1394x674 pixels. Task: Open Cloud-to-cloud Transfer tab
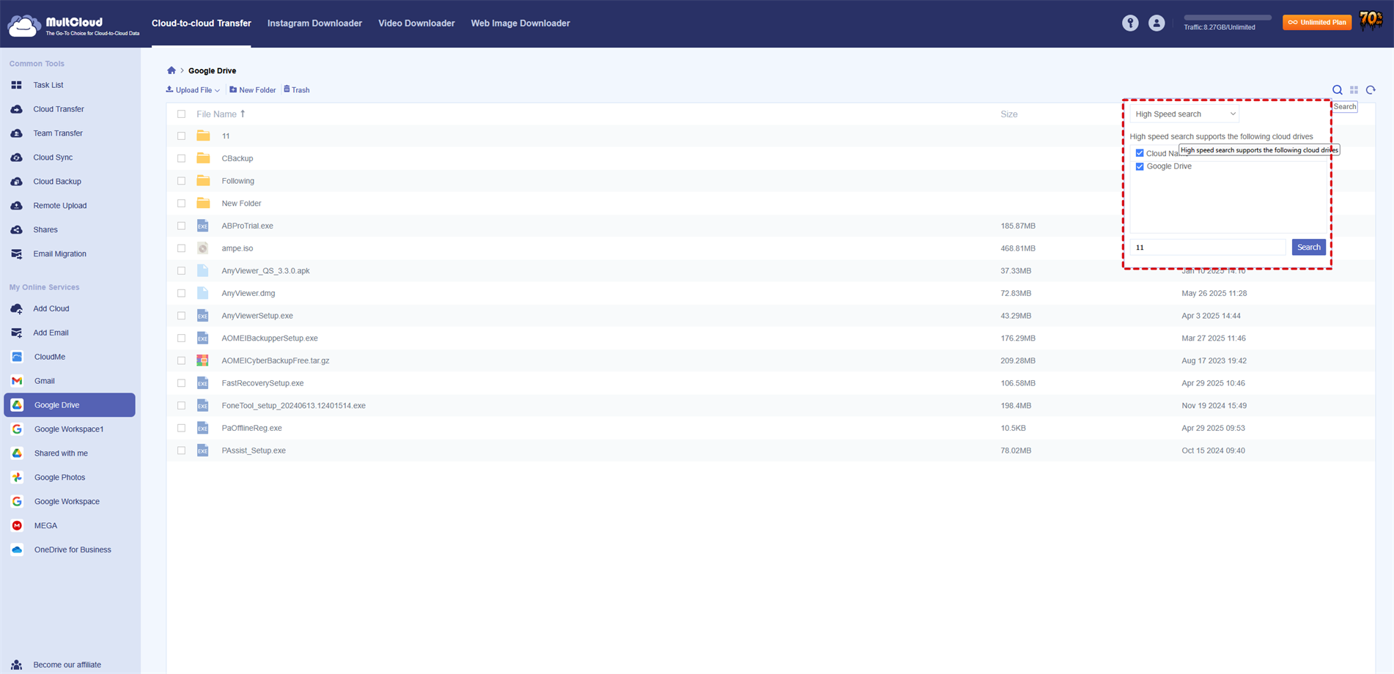pyautogui.click(x=202, y=23)
